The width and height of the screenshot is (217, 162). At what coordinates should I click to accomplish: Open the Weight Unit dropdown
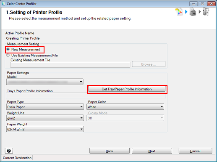[x=45, y=118]
